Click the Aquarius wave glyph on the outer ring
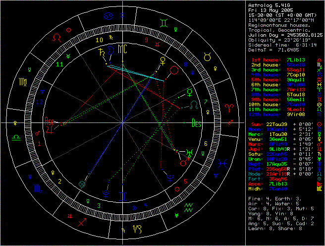This screenshot has height=246, width=325. 189,204
